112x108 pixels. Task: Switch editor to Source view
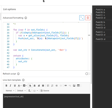(x=45, y=91)
